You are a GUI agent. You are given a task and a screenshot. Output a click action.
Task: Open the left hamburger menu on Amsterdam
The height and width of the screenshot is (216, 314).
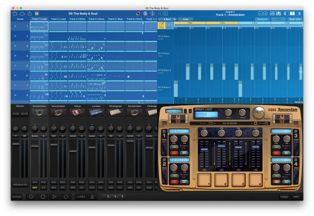pyautogui.click(x=164, y=123)
